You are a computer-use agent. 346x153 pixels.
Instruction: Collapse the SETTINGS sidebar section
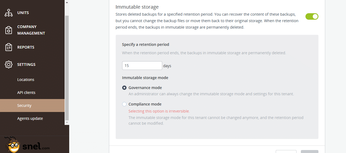[x=26, y=64]
